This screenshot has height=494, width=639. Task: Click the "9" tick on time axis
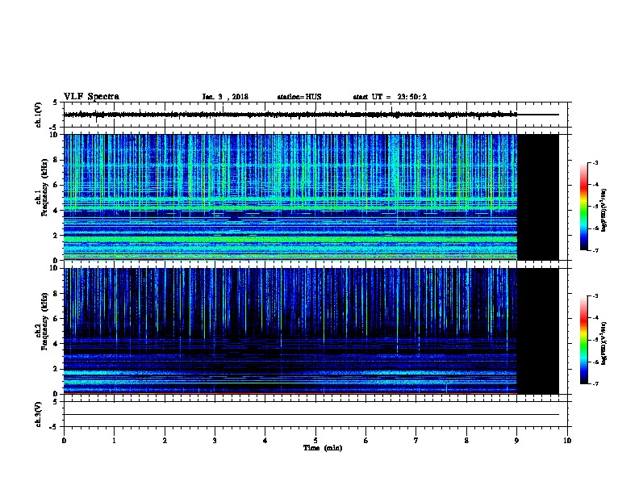click(516, 441)
